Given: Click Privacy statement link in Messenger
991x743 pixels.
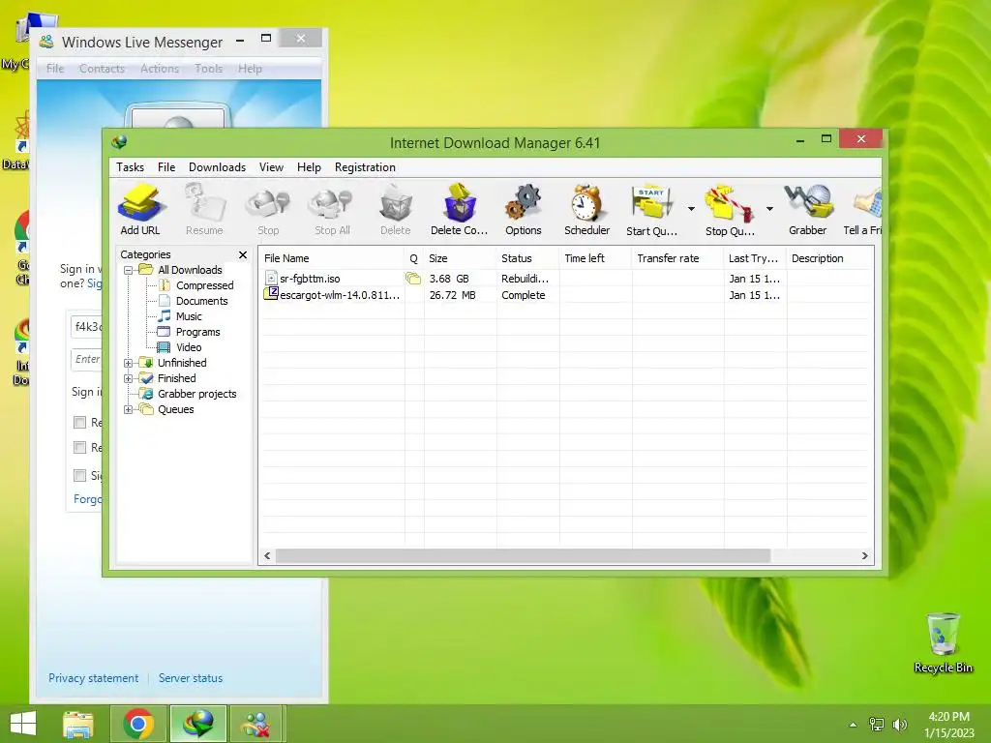Looking at the screenshot, I should point(94,678).
